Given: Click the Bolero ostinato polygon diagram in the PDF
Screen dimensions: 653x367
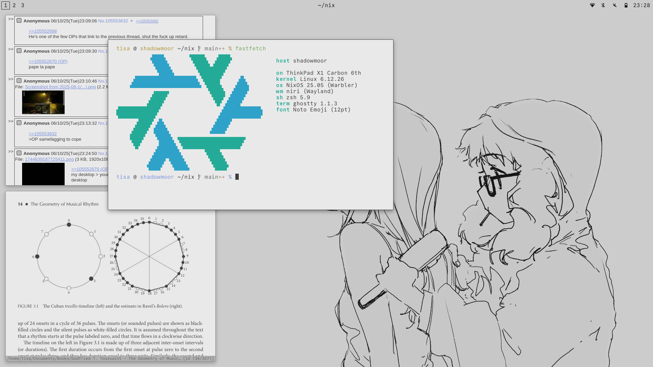Looking at the screenshot, I should [x=149, y=257].
